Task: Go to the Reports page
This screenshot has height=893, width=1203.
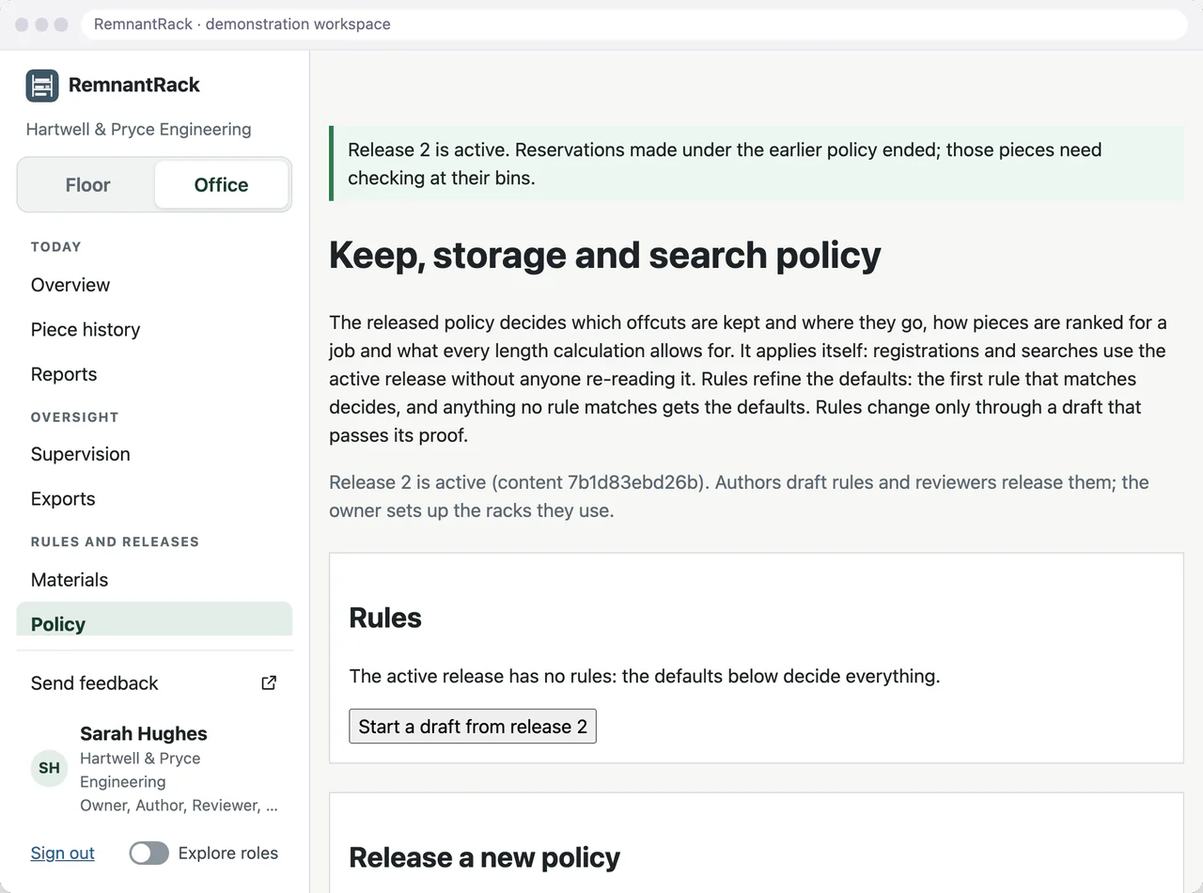Action: tap(155, 374)
